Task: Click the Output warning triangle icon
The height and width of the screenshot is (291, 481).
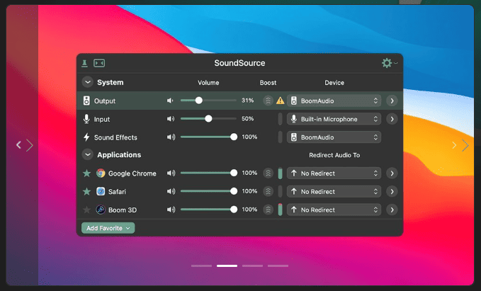Action: 280,101
